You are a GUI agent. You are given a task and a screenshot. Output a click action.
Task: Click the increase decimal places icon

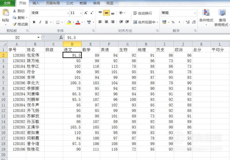point(187,22)
